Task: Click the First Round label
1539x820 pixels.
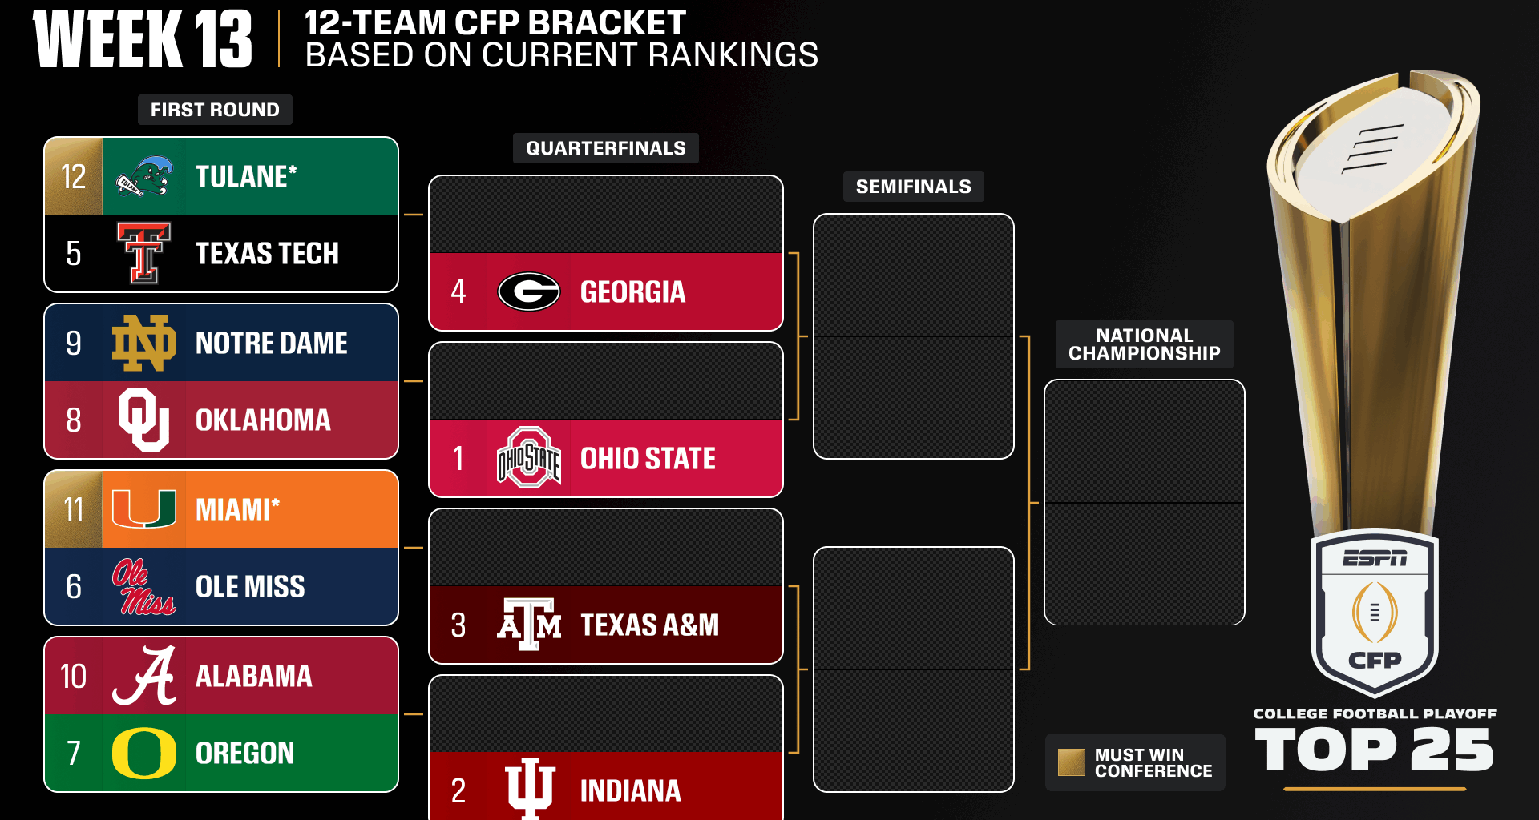Action: click(x=215, y=110)
